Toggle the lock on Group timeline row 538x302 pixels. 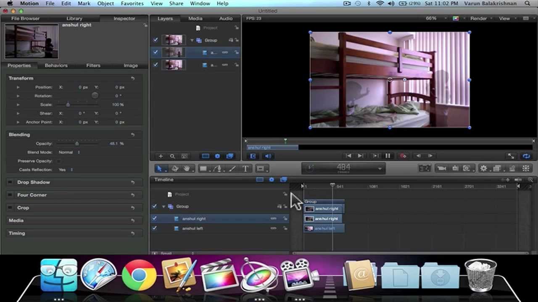[285, 206]
